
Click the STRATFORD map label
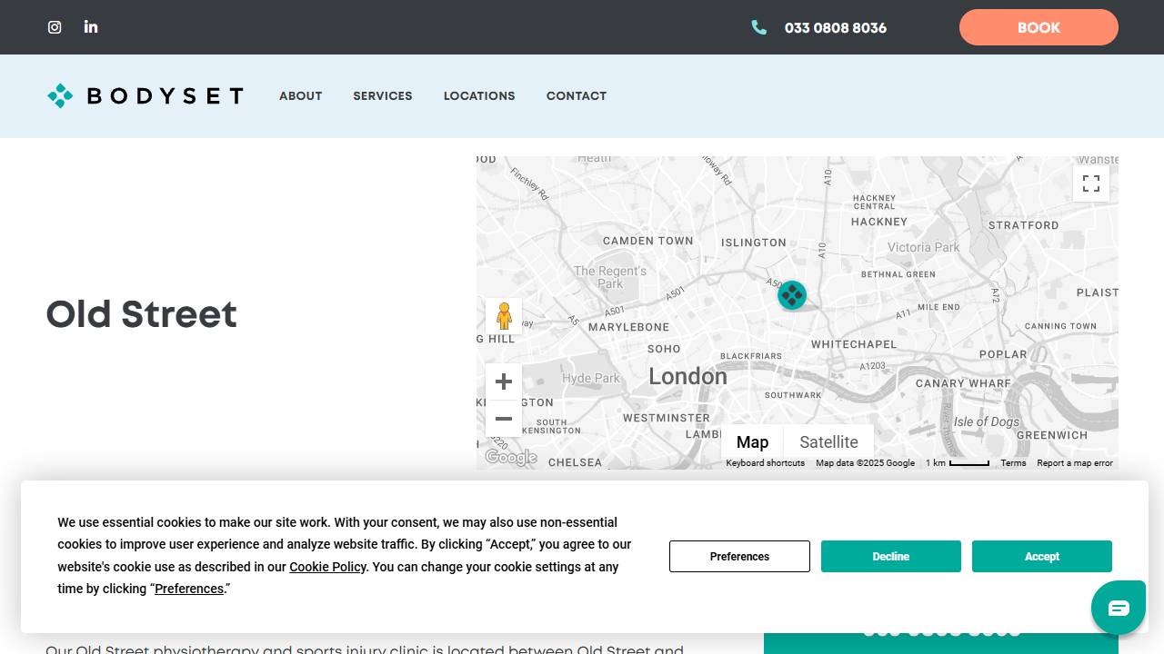click(x=1024, y=225)
